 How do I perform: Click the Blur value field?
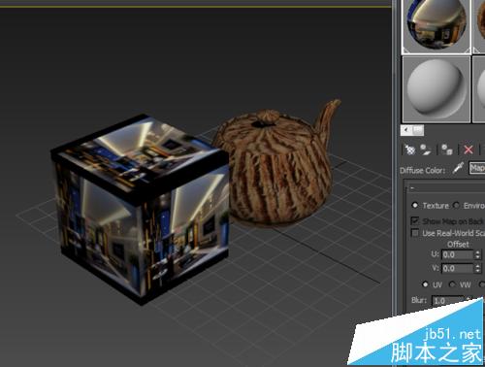(x=448, y=301)
